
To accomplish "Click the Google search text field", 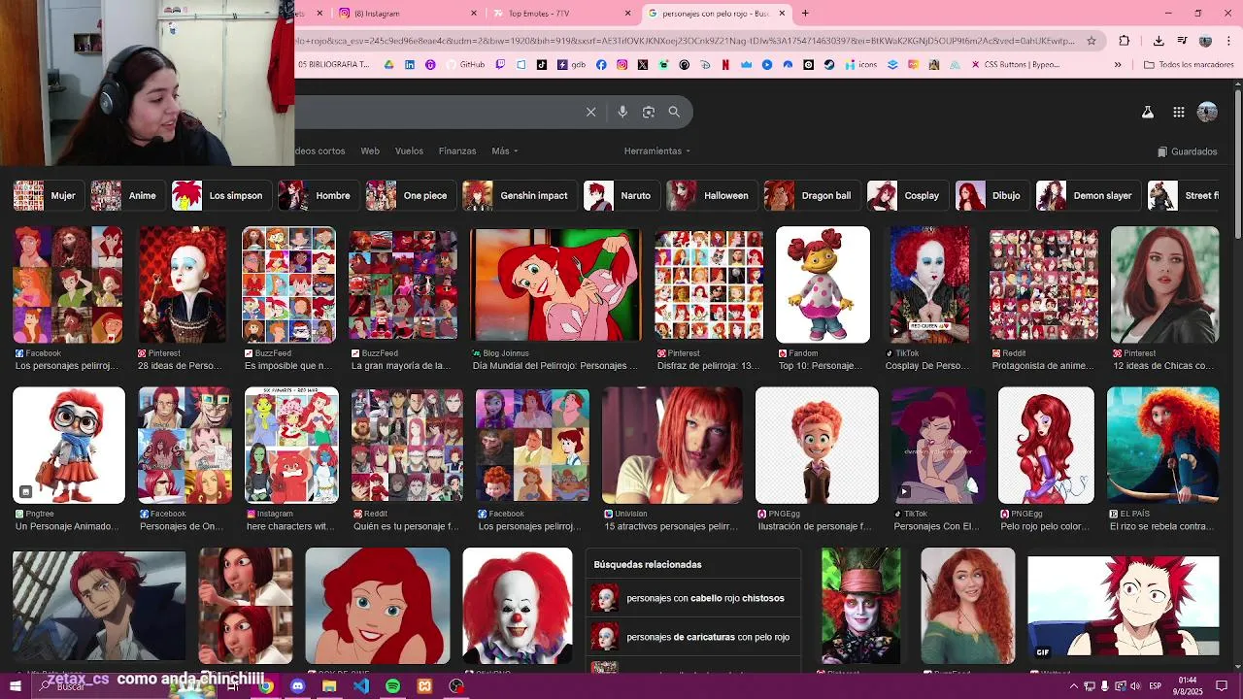I will click(437, 112).
